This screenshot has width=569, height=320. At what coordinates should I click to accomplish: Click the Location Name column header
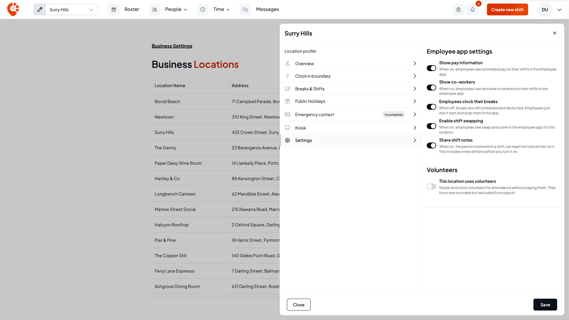170,86
